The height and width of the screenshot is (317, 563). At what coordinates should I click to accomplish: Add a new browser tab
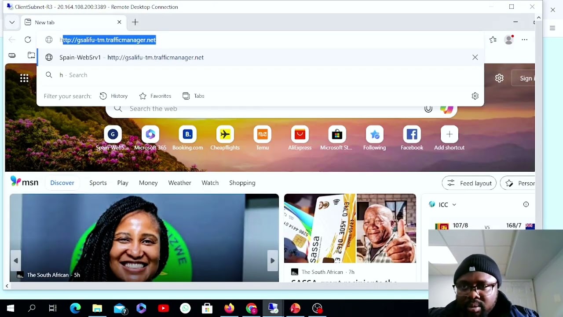pyautogui.click(x=135, y=22)
